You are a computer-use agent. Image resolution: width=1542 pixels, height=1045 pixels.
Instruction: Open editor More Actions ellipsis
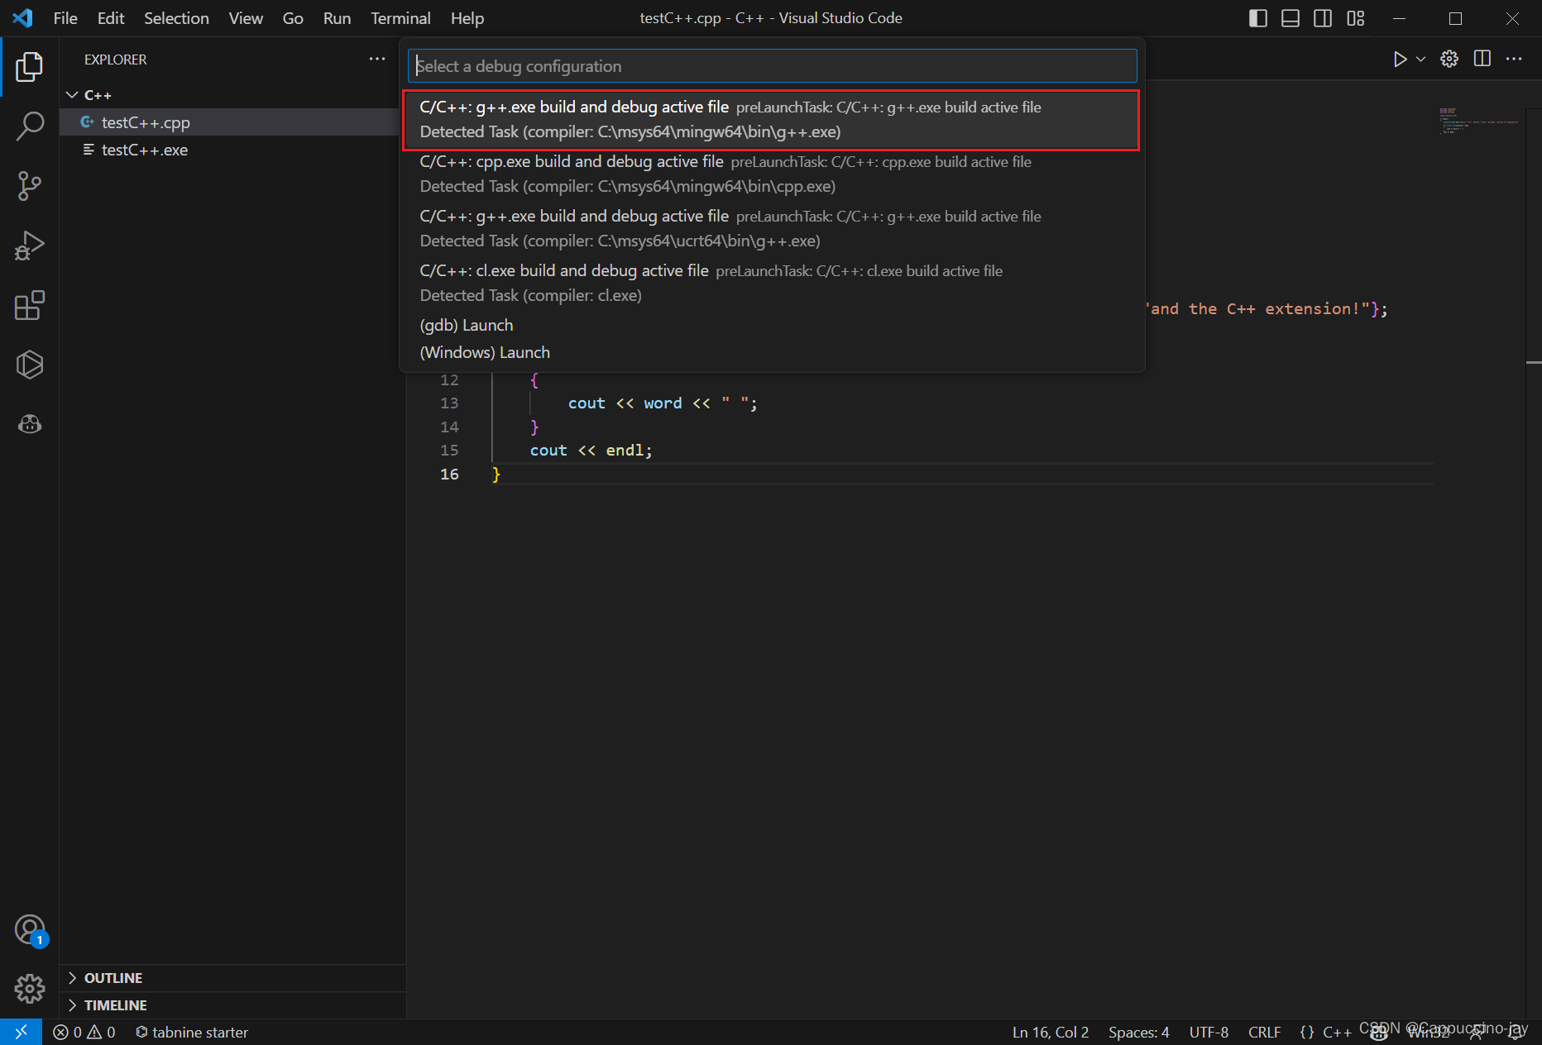pos(1514,59)
